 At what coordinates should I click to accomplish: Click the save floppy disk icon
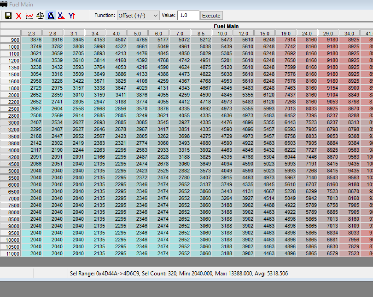pos(8,16)
